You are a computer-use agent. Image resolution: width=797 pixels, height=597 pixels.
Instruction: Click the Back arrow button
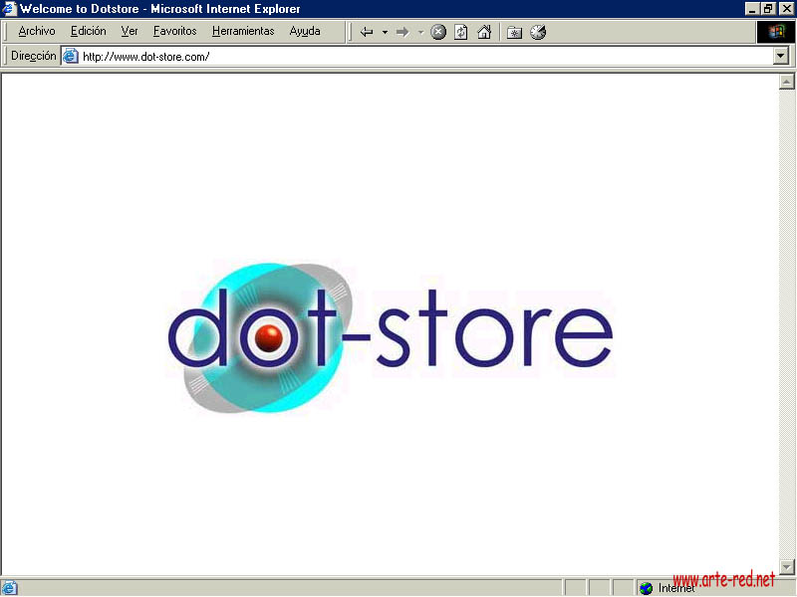point(367,32)
